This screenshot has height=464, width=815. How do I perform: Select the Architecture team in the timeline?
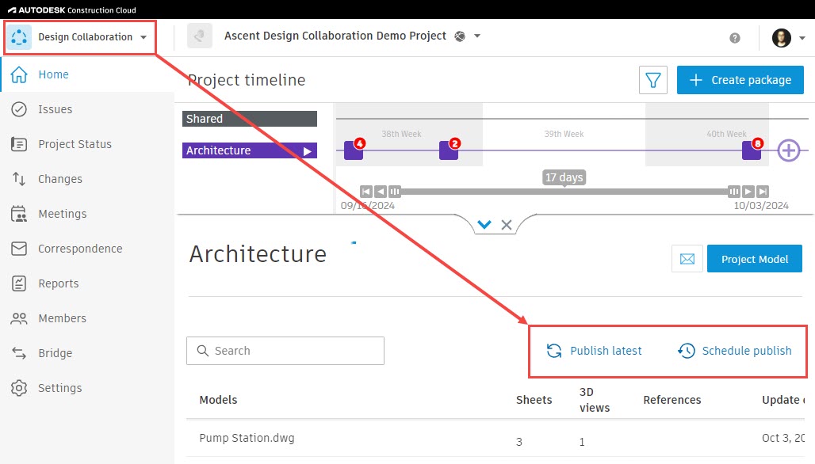pyautogui.click(x=250, y=150)
